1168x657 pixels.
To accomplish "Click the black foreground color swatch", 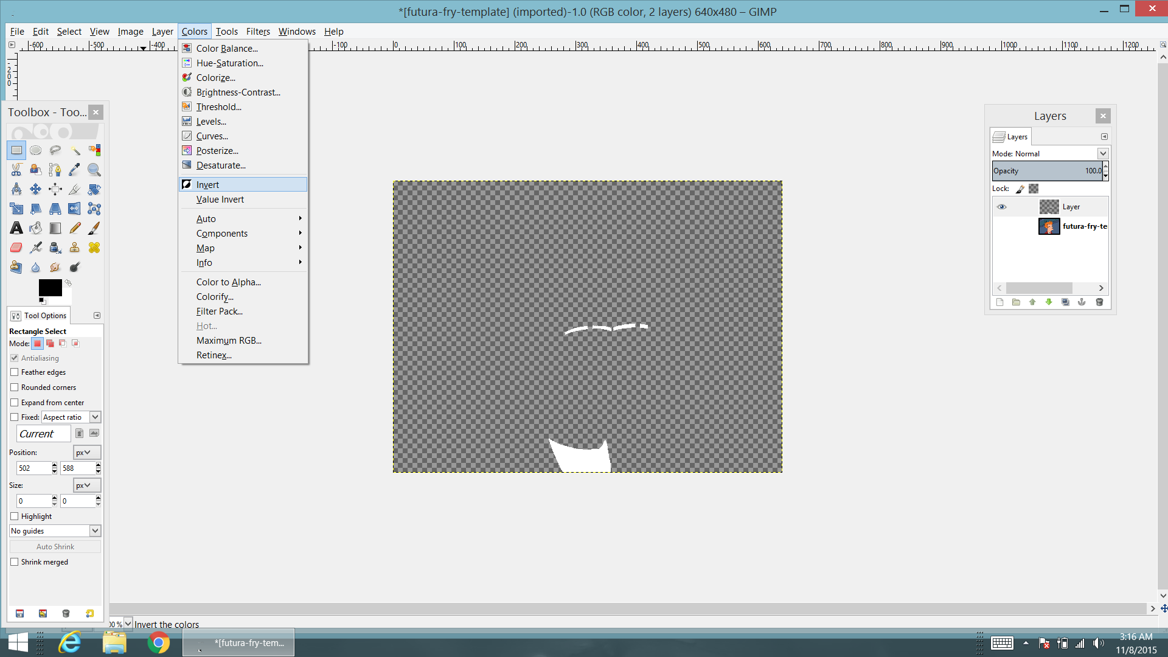I will click(x=50, y=287).
